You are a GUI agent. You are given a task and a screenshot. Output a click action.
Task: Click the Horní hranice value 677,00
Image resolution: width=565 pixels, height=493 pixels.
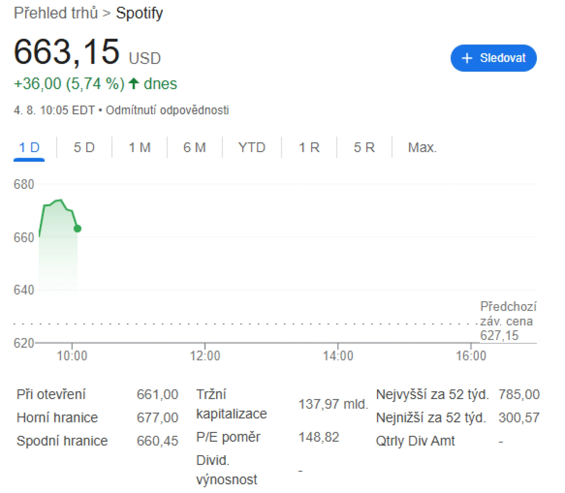click(158, 417)
